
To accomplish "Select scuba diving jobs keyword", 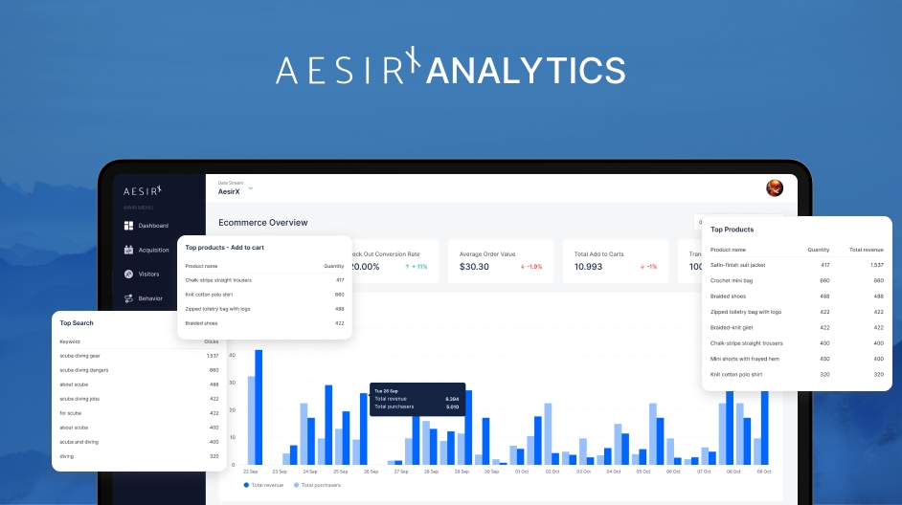I will click(x=79, y=399).
